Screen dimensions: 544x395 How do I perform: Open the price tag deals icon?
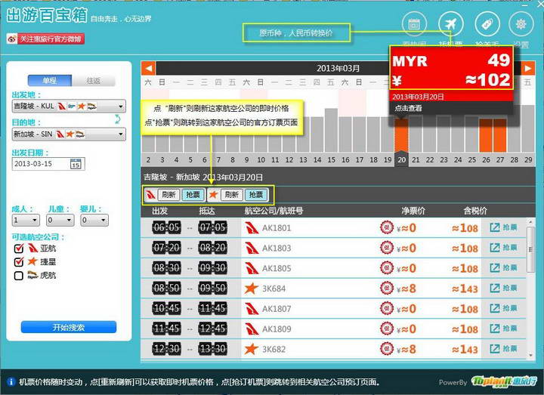(x=487, y=24)
